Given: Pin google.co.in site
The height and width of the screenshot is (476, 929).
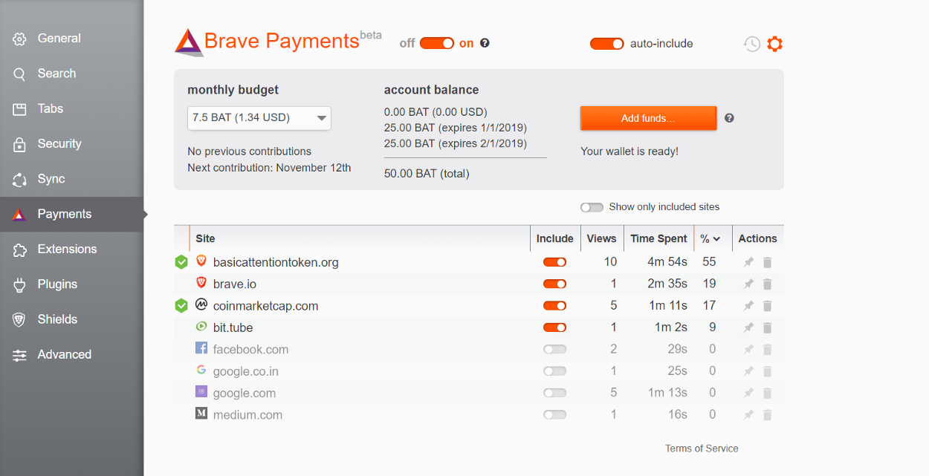Looking at the screenshot, I should point(749,371).
